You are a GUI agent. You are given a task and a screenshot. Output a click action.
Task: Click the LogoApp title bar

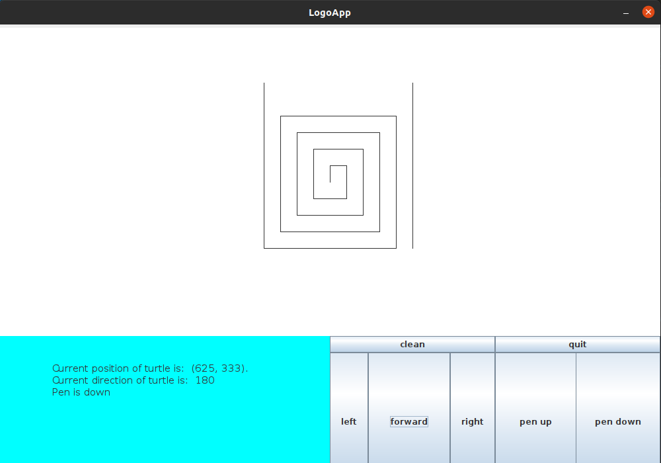(x=330, y=12)
